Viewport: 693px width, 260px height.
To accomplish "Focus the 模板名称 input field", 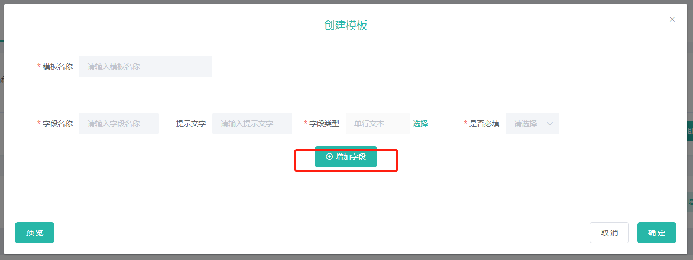I will (x=145, y=67).
